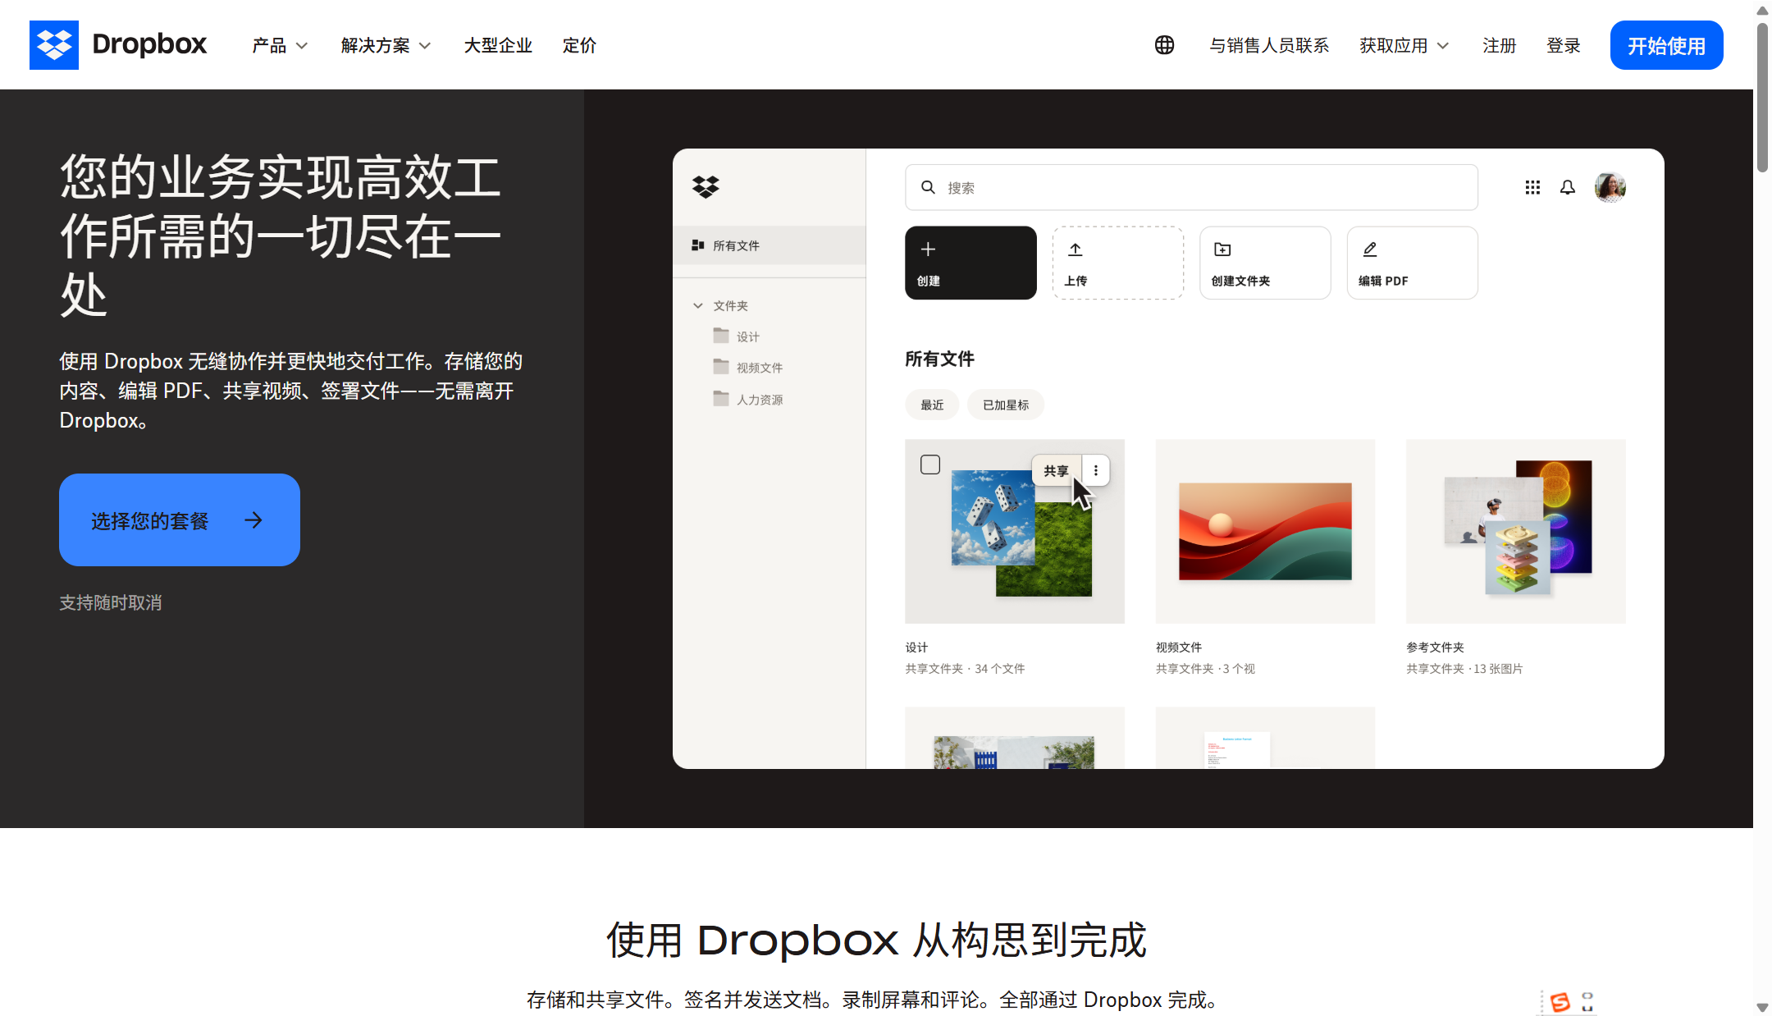Screen dimensions: 1772x1016
Task: Click the 创建文件夹 new folder icon
Action: coord(1222,249)
